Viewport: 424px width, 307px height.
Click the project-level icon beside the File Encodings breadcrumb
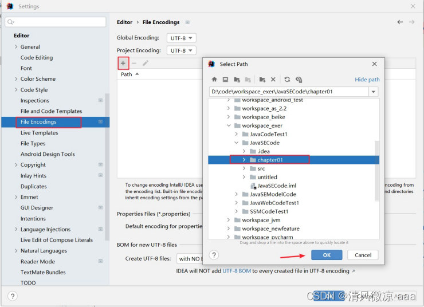point(187,22)
